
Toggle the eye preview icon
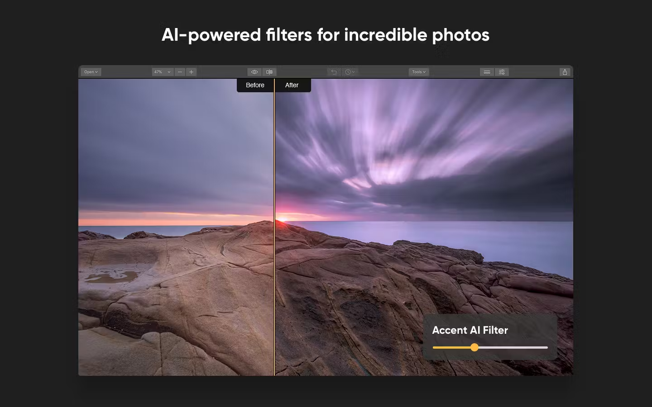click(x=254, y=72)
